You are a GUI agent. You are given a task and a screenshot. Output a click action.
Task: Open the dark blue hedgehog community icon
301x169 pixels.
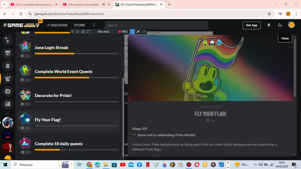8,135
